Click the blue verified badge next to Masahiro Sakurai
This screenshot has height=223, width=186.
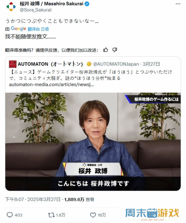(87, 4)
